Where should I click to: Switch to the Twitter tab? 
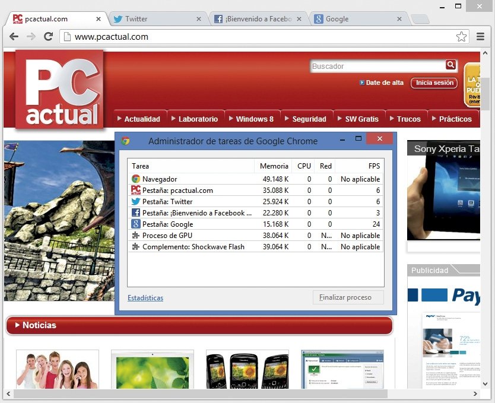[x=158, y=19]
